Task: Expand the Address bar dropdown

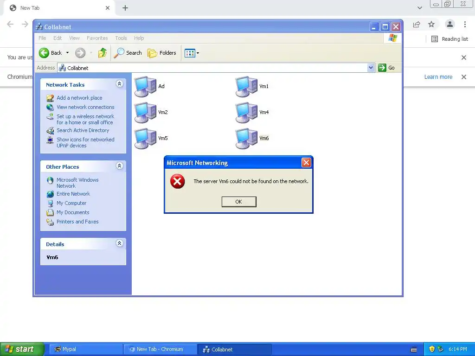Action: click(371, 68)
